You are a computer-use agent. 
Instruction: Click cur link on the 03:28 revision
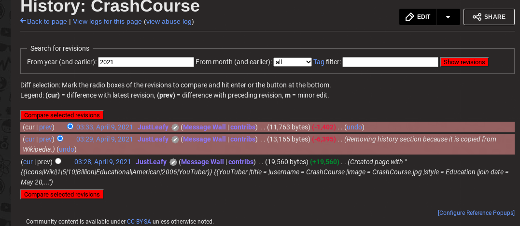[28, 162]
